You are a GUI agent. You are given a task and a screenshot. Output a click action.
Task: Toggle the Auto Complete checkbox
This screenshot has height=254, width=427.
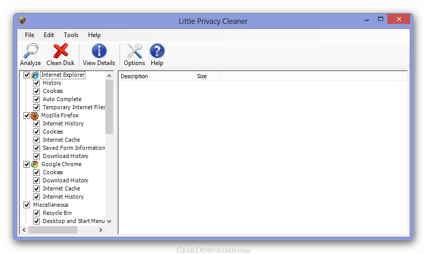[x=37, y=99]
